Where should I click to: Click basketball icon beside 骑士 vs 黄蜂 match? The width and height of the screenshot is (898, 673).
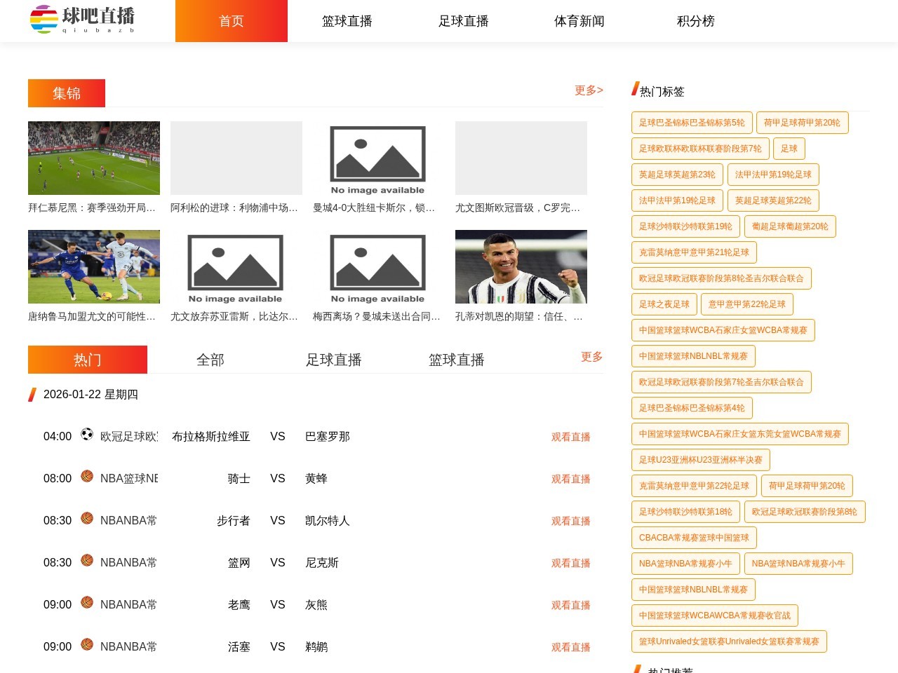(x=87, y=476)
